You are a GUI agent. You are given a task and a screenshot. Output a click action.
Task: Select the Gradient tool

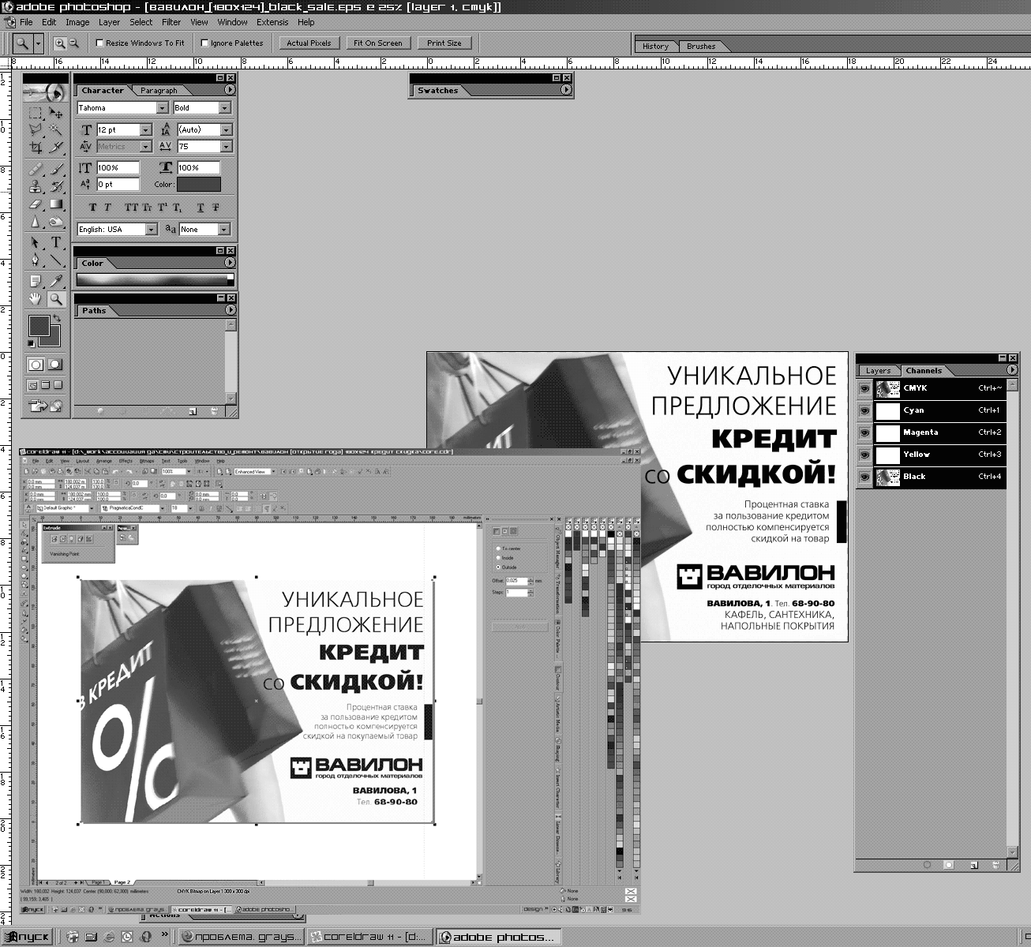pos(56,204)
